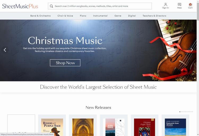Screen dimensions: 199x136
Task: Expand the Choir & Voice menu
Action: pyautogui.click(x=65, y=16)
